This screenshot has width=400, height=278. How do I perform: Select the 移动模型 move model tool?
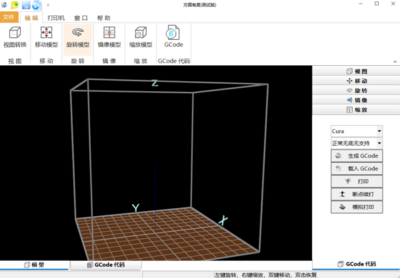(46, 37)
